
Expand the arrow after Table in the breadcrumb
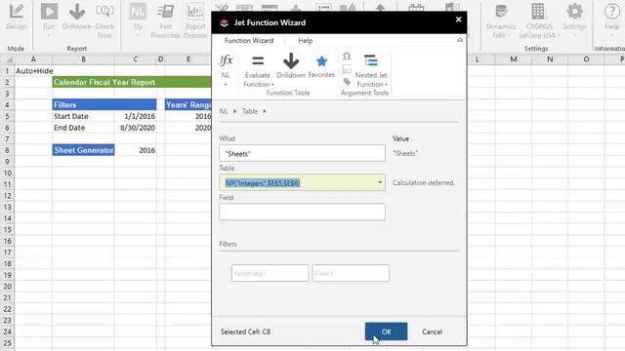(x=265, y=111)
